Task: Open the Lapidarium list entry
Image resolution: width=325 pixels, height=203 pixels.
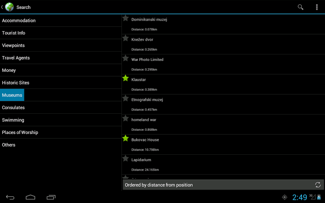Action: 142,160
